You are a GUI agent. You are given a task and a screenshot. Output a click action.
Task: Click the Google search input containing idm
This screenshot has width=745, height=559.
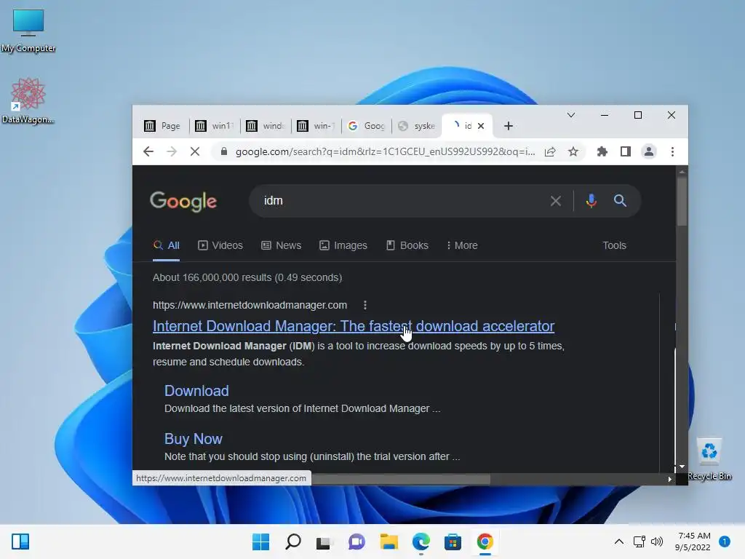(404, 201)
